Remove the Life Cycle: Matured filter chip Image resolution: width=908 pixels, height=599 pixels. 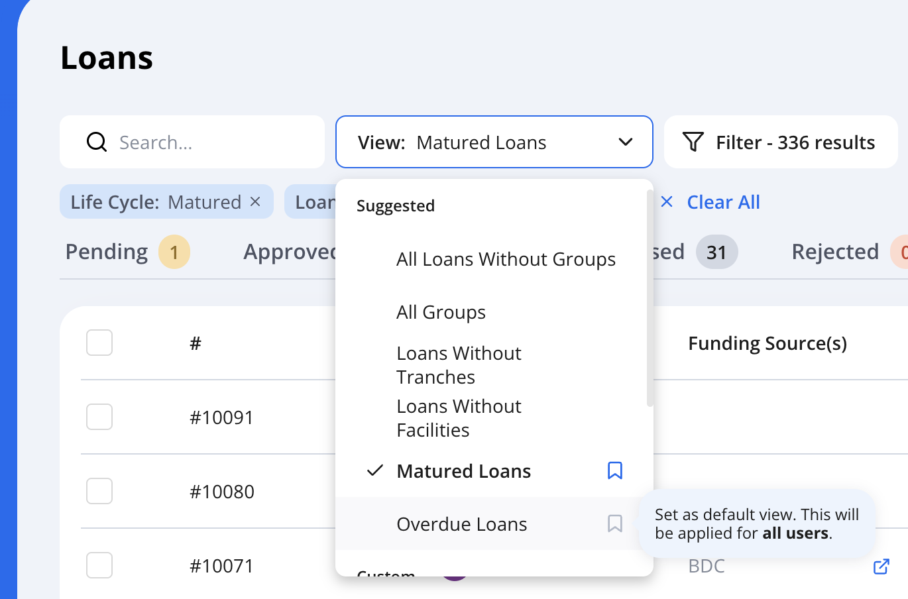click(255, 201)
